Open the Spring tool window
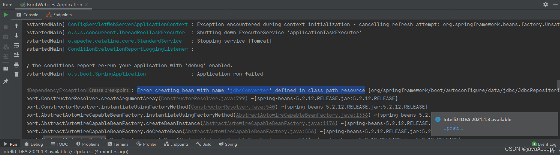The image size is (560, 155). click(228, 144)
